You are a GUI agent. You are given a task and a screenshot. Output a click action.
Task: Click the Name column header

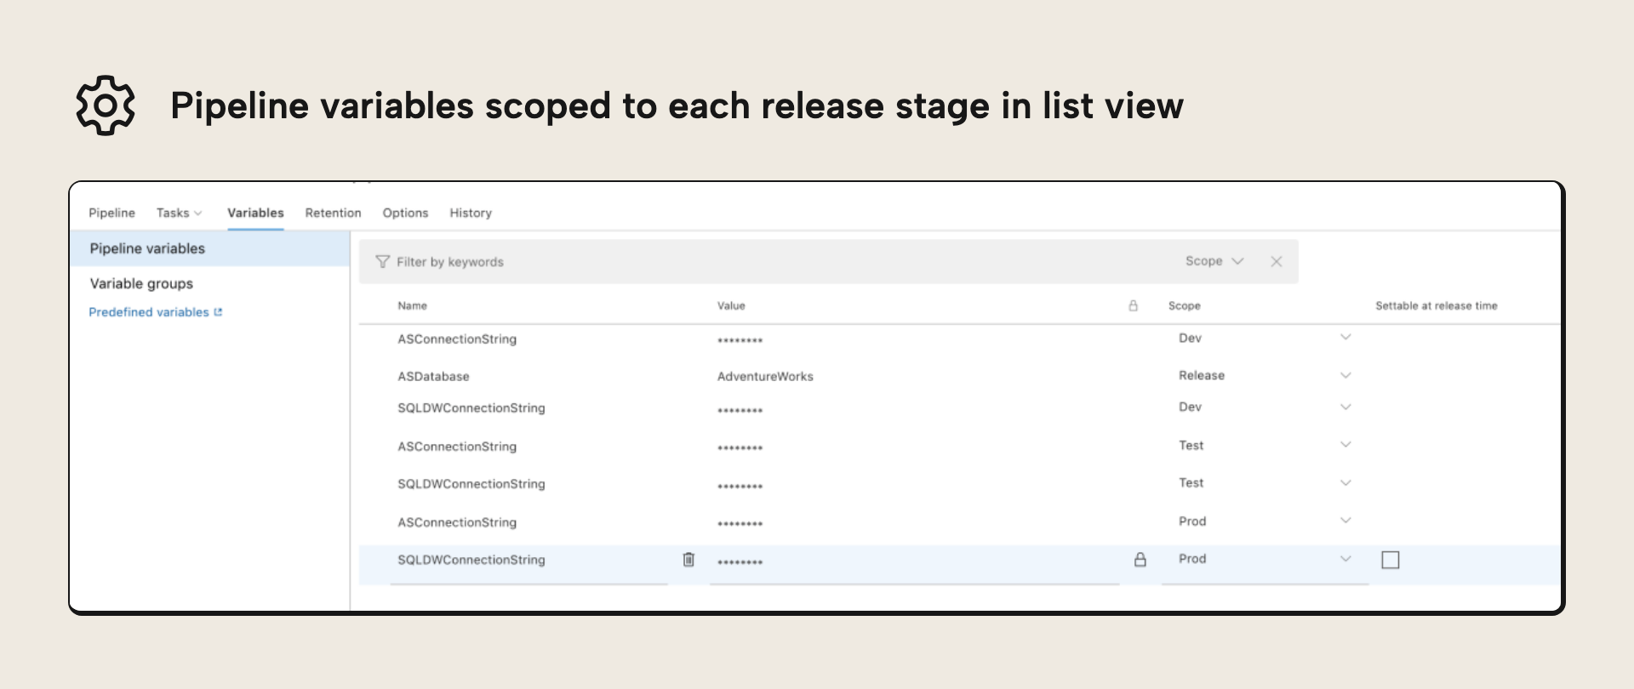(x=413, y=305)
